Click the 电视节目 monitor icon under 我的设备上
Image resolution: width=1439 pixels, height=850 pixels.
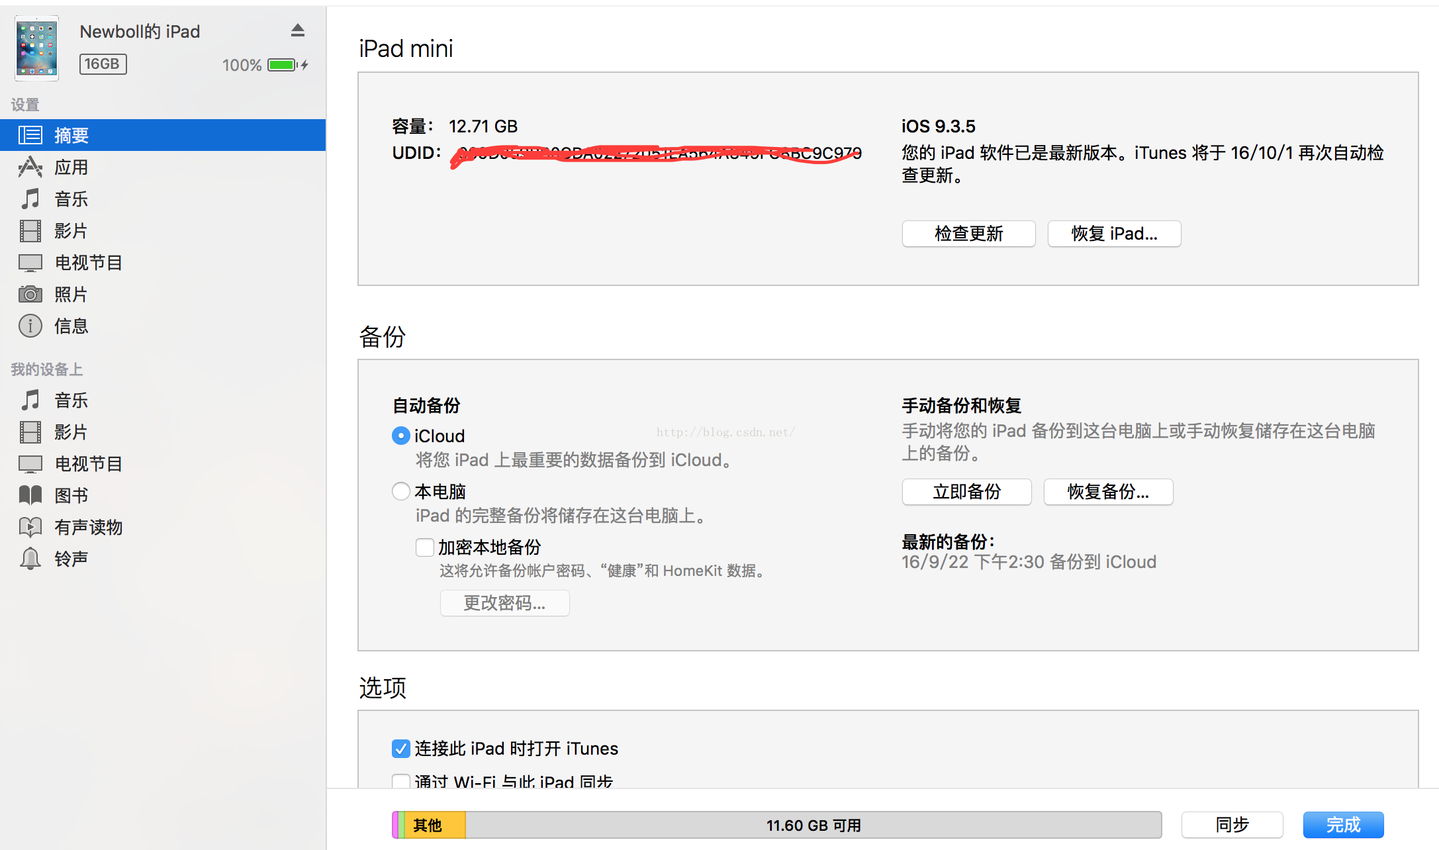(x=30, y=464)
